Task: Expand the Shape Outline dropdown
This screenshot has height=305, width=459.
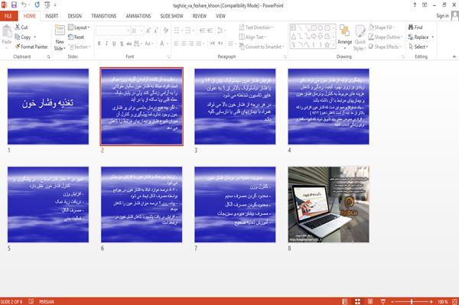Action: point(386,37)
